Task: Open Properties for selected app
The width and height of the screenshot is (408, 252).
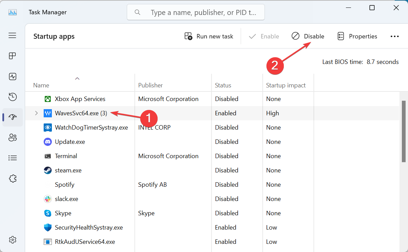Action: (357, 36)
